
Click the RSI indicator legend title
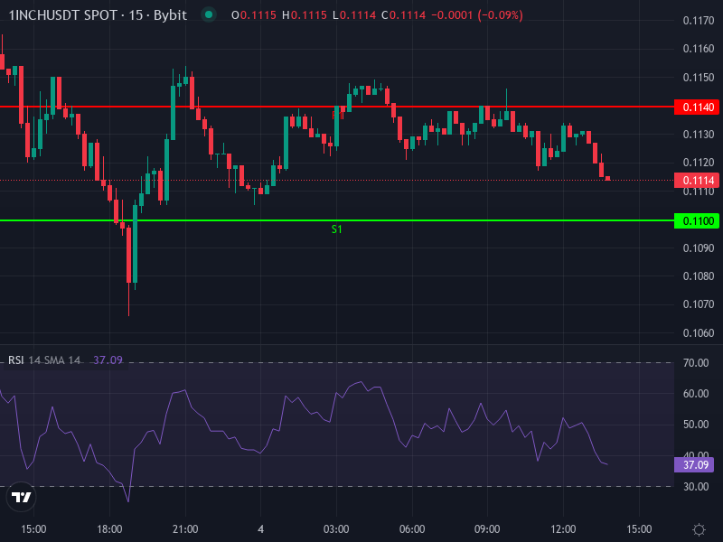14,360
